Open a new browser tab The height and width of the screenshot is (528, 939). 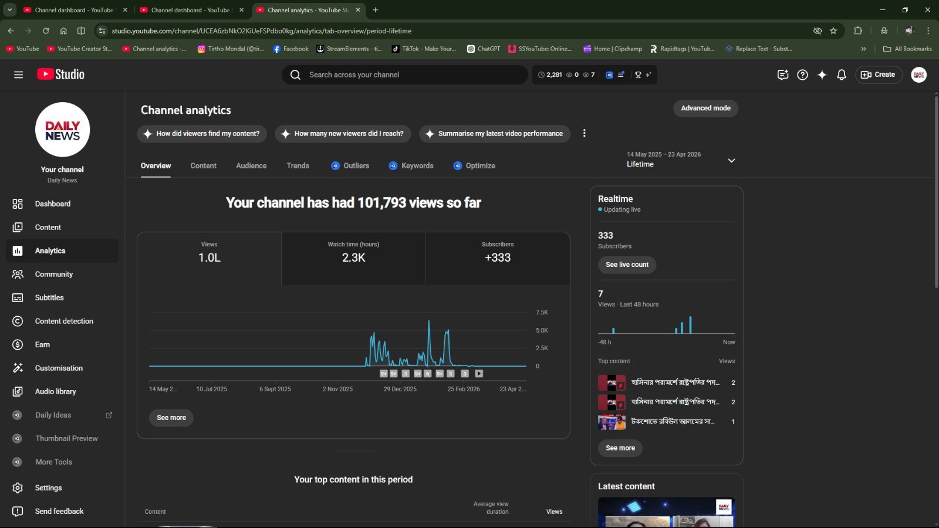376,10
